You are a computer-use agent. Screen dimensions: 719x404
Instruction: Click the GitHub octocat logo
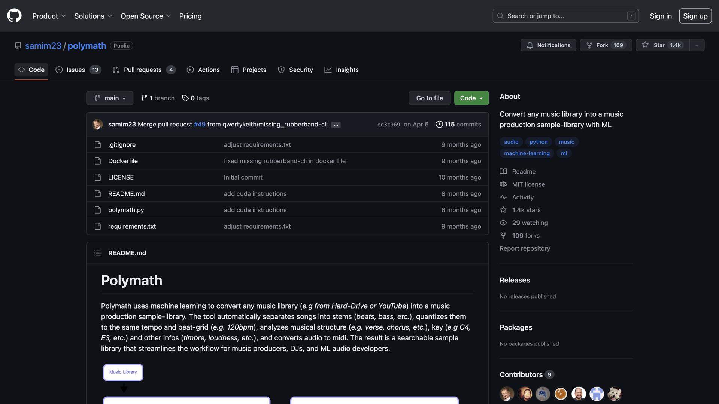[14, 16]
